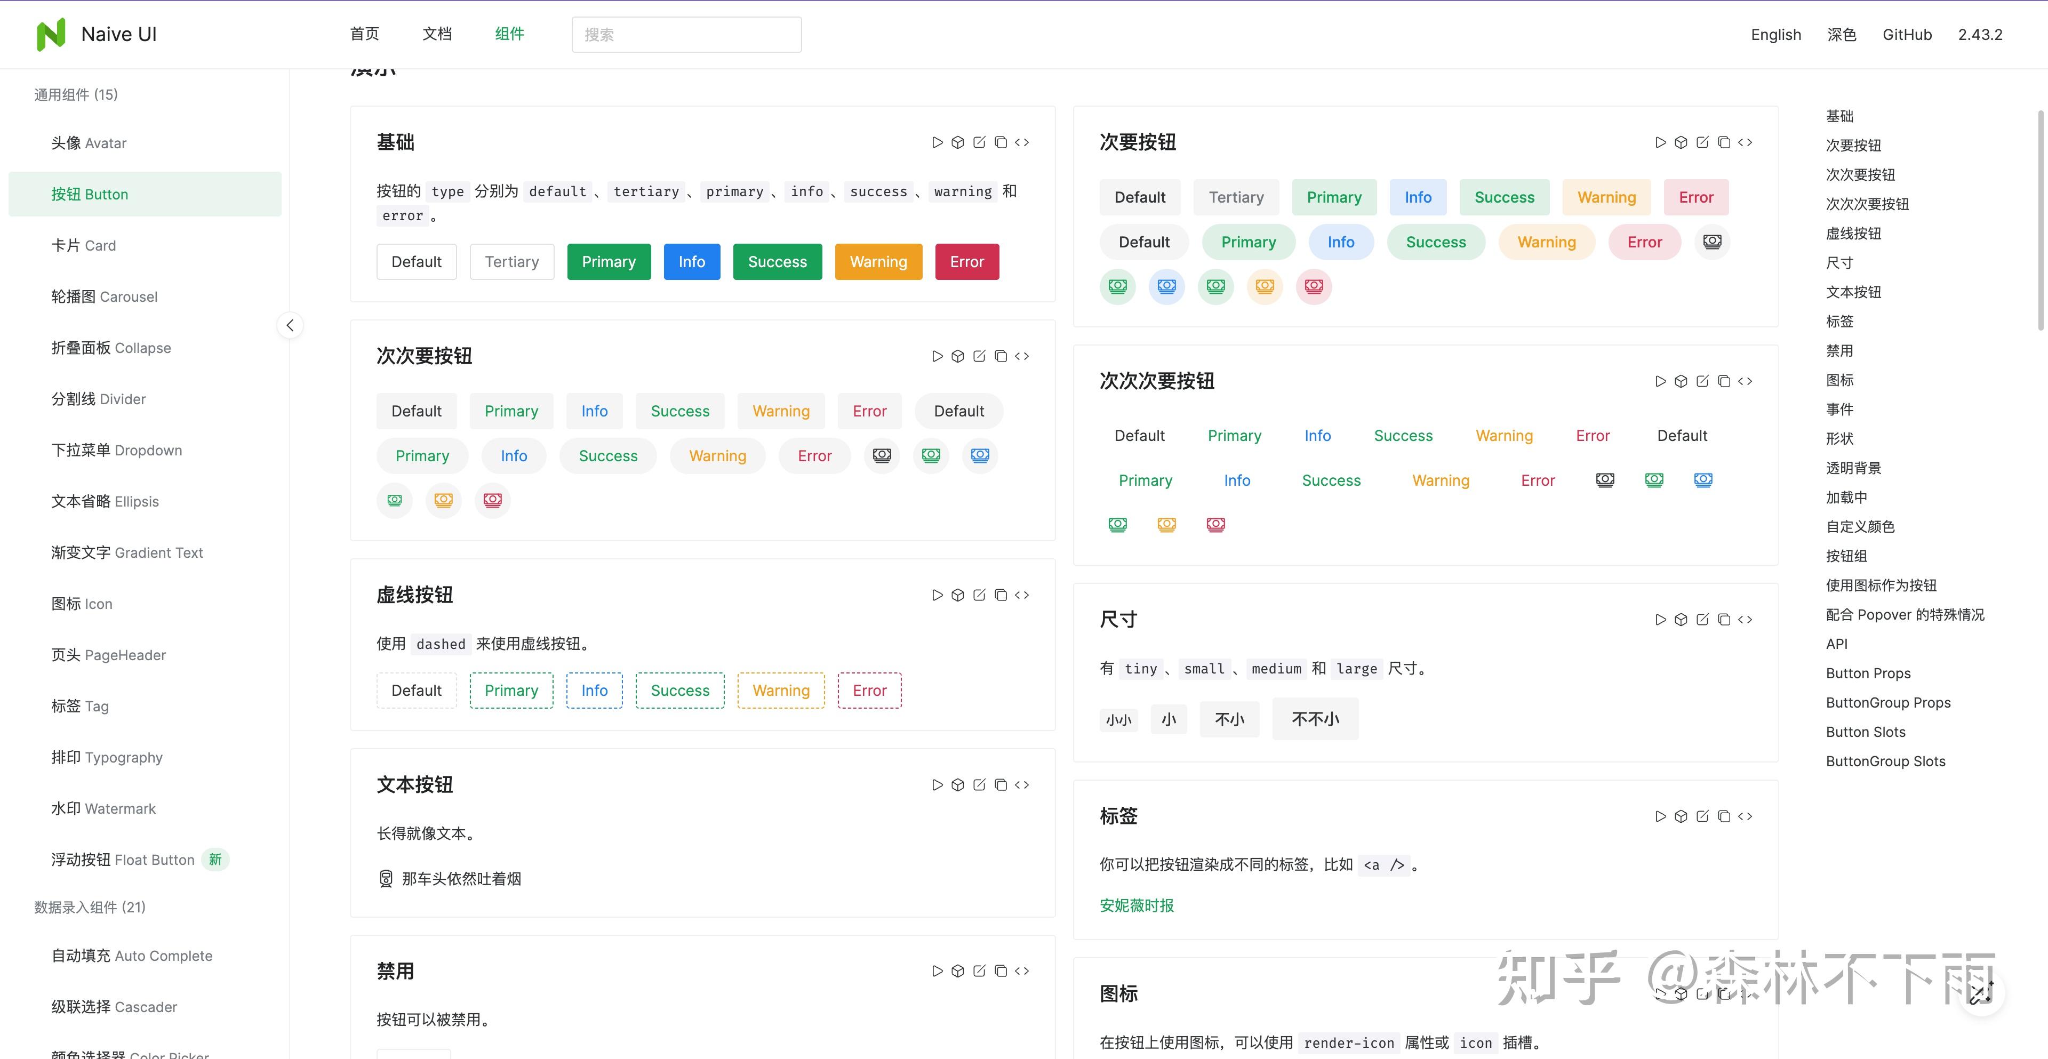This screenshot has height=1059, width=2048.
Task: Go to the 首页 nav item
Action: click(x=365, y=34)
